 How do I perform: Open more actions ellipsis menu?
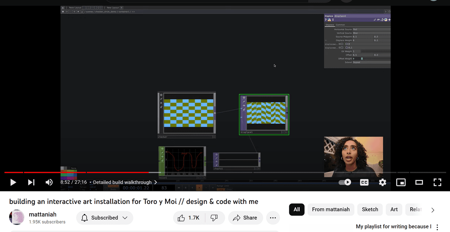pos(273,218)
